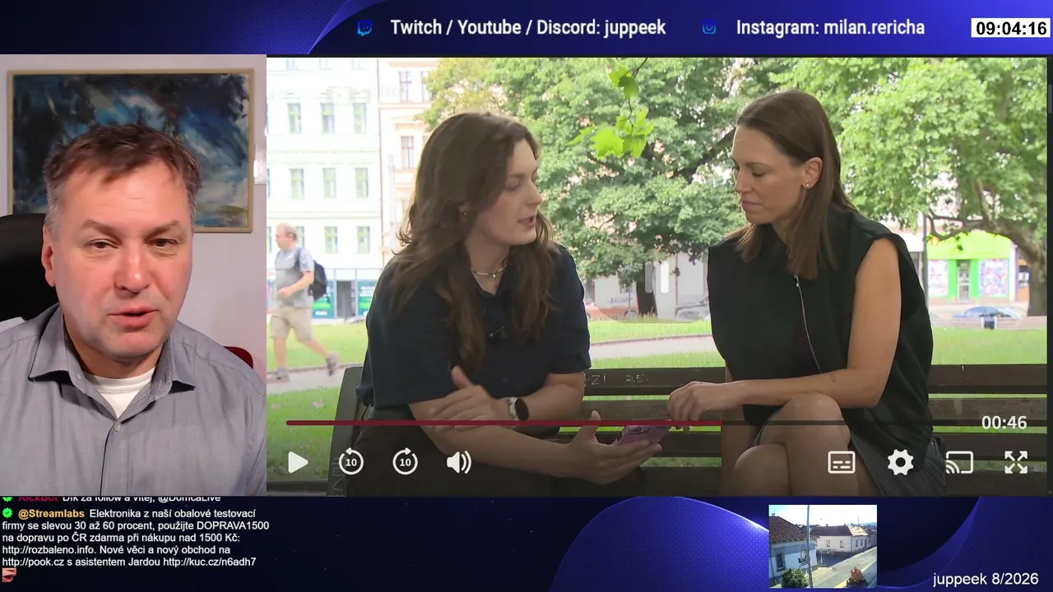Mute the video with the speaker icon
The height and width of the screenshot is (592, 1053).
[x=458, y=462]
